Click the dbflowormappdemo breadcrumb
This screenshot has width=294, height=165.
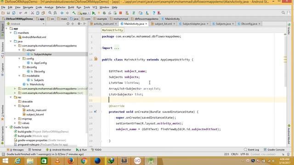tap(145, 19)
